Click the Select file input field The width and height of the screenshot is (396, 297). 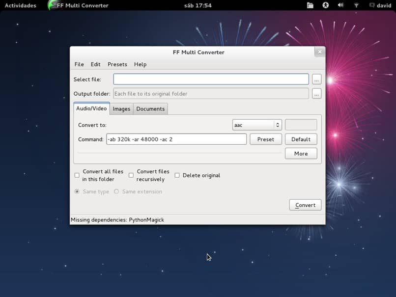[x=211, y=79]
